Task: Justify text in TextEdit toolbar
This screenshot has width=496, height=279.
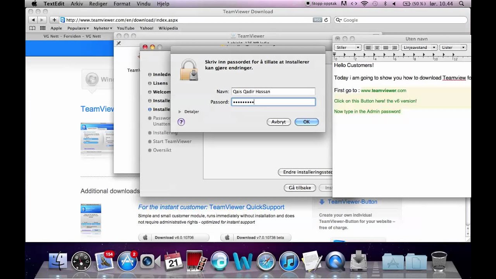Action: 386,47
